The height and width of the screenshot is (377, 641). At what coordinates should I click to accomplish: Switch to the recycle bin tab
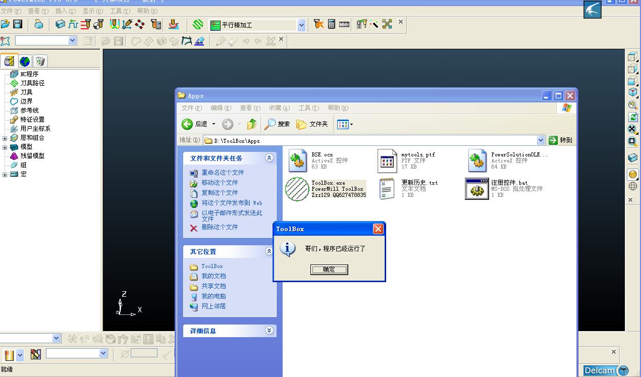coord(40,61)
